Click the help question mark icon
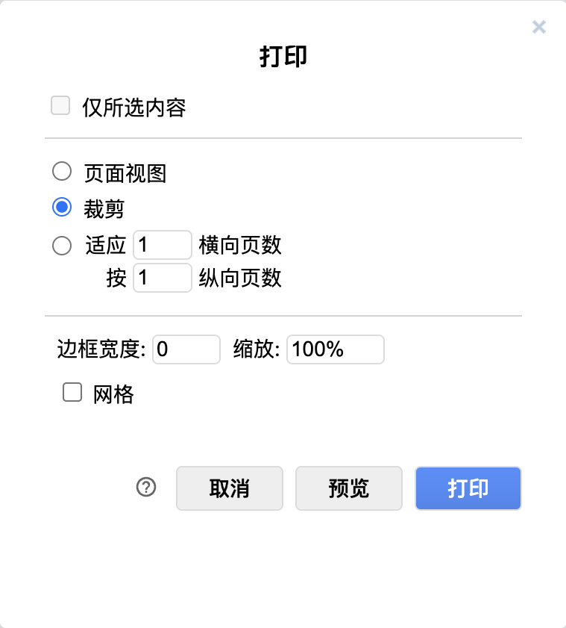This screenshot has width=566, height=628. coord(146,488)
